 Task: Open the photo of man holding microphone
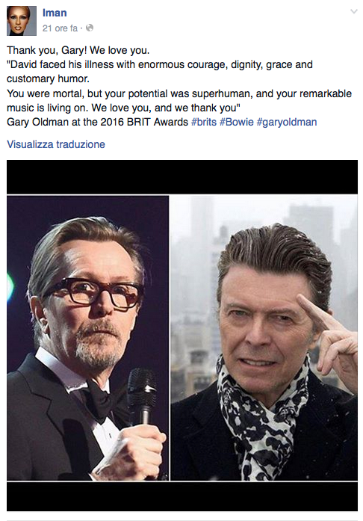click(x=87, y=338)
